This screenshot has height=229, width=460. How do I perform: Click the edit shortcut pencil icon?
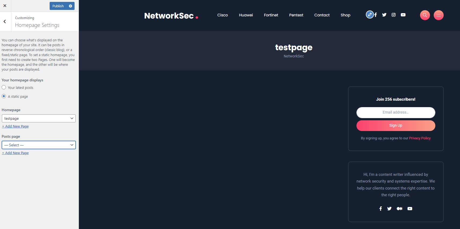pos(370,14)
